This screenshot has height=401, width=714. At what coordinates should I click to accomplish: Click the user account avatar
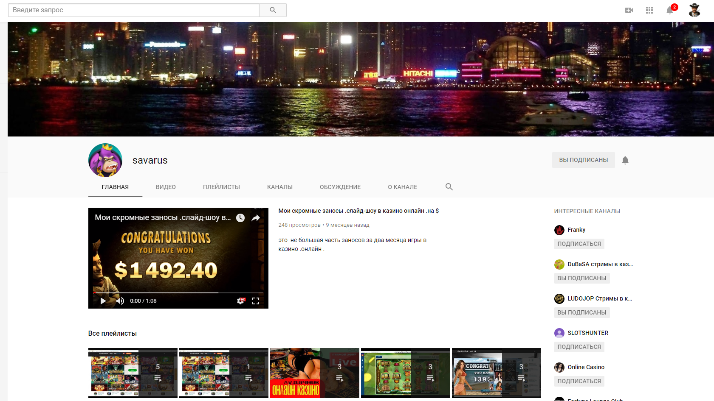[x=694, y=10]
